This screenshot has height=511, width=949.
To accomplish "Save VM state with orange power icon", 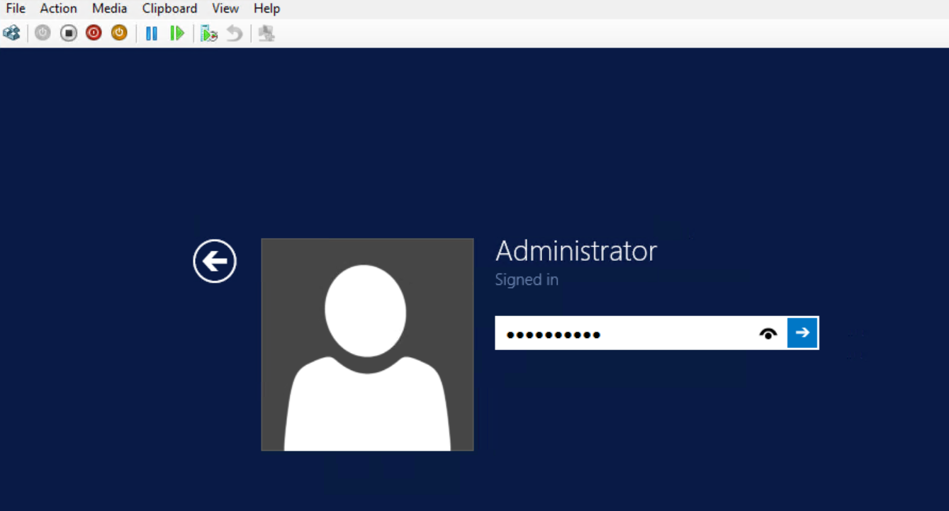I will pos(119,33).
